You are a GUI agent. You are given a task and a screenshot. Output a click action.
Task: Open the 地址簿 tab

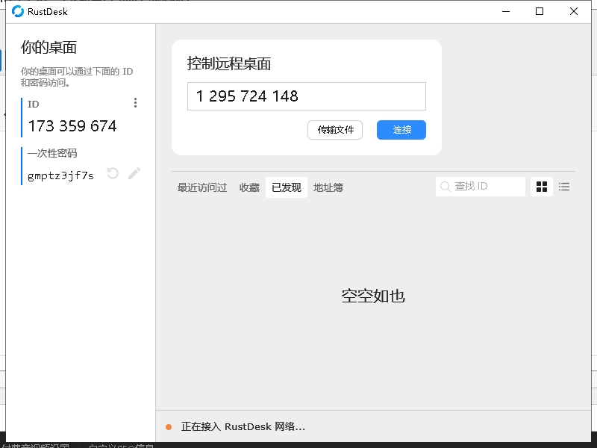pyautogui.click(x=328, y=187)
